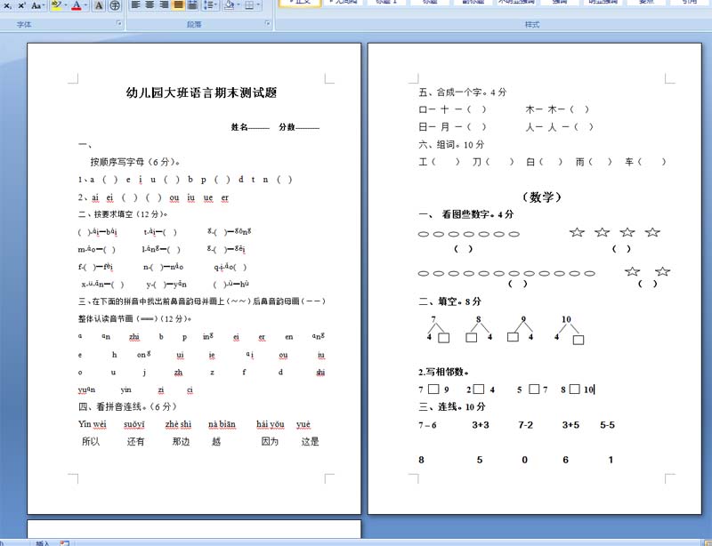Image resolution: width=712 pixels, height=546 pixels.
Task: Open shading color dropdown arrow
Action: 239,4
